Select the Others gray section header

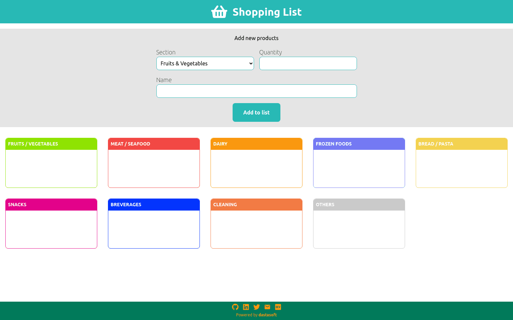[x=359, y=205]
